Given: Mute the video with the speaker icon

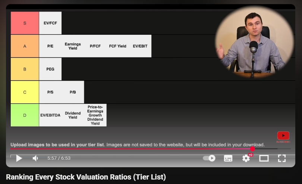Looking at the screenshot, I should pyautogui.click(x=35, y=158).
